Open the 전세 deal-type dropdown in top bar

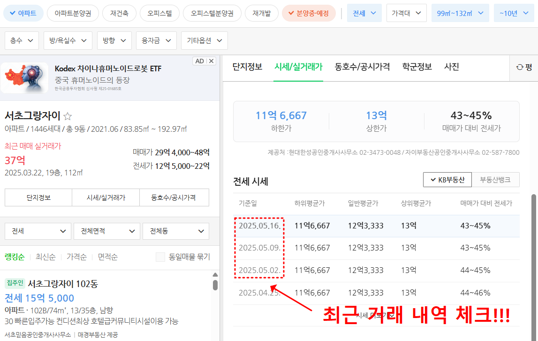[364, 13]
